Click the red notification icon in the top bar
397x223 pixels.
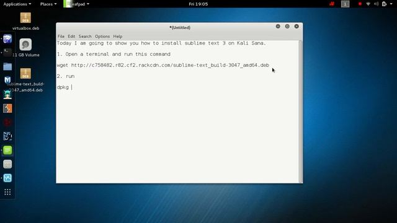pyautogui.click(x=332, y=4)
